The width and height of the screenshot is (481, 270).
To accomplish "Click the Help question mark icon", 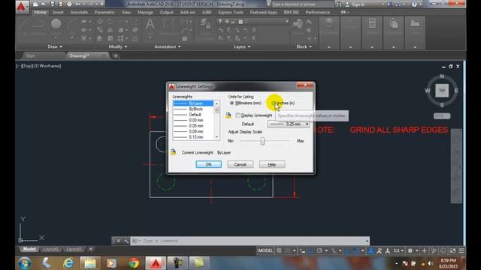I will pos(414,4).
